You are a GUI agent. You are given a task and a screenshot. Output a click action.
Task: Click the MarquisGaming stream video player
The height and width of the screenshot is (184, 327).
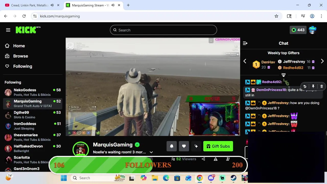click(x=153, y=87)
